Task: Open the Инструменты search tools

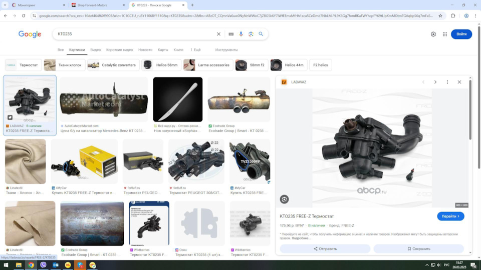Action: [226, 50]
